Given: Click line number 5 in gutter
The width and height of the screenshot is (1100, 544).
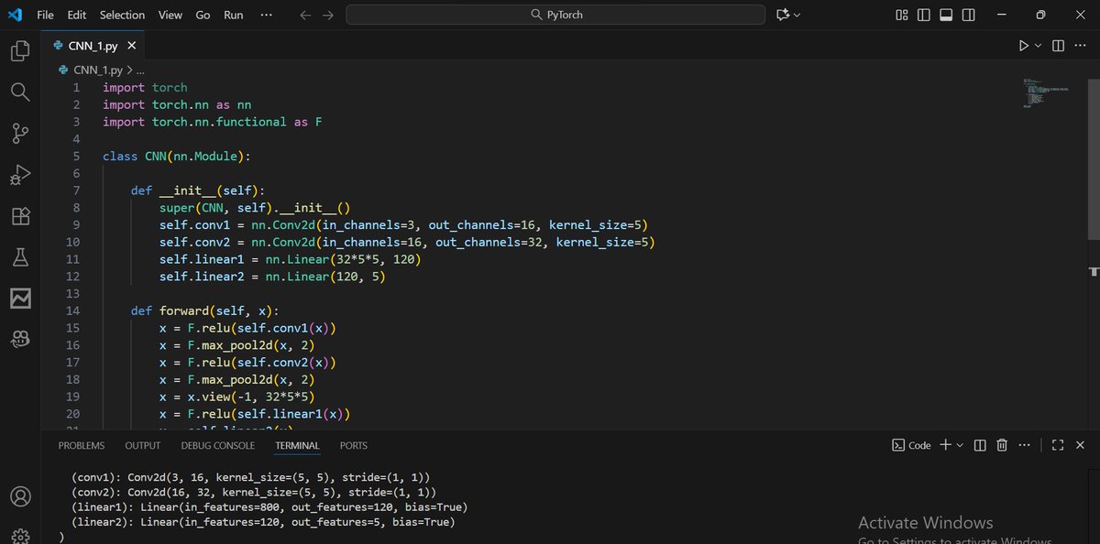Looking at the screenshot, I should (x=77, y=157).
